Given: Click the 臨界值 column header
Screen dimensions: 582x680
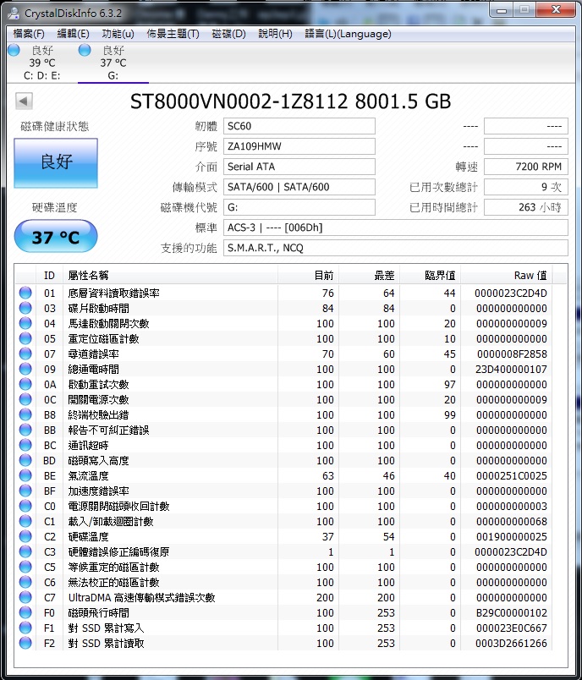Looking at the screenshot, I should pyautogui.click(x=431, y=276).
